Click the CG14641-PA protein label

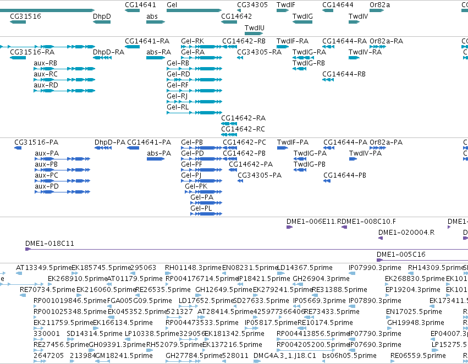pos(149,142)
